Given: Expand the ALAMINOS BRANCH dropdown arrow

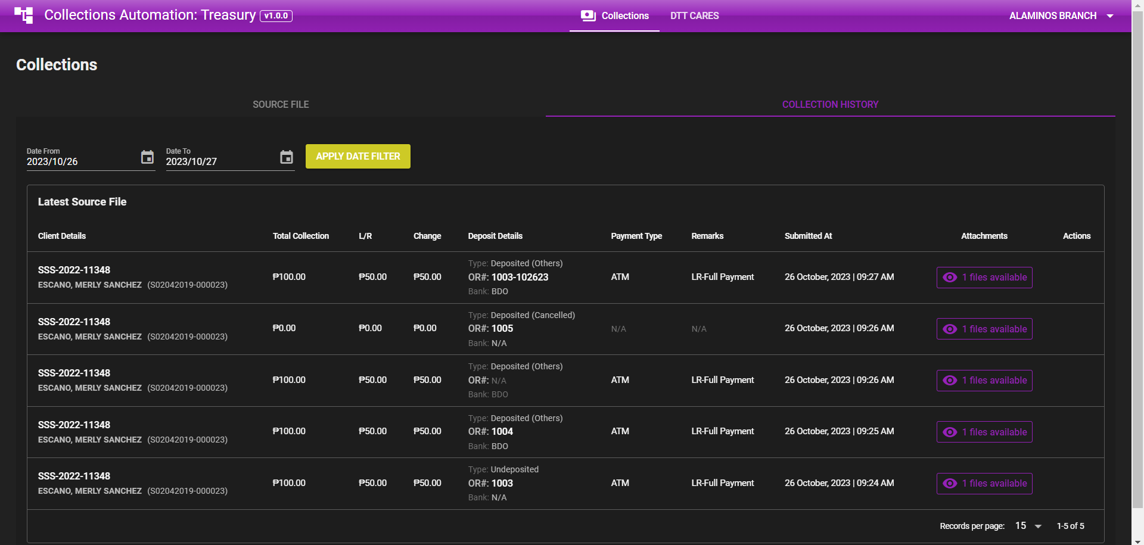Looking at the screenshot, I should [x=1110, y=16].
